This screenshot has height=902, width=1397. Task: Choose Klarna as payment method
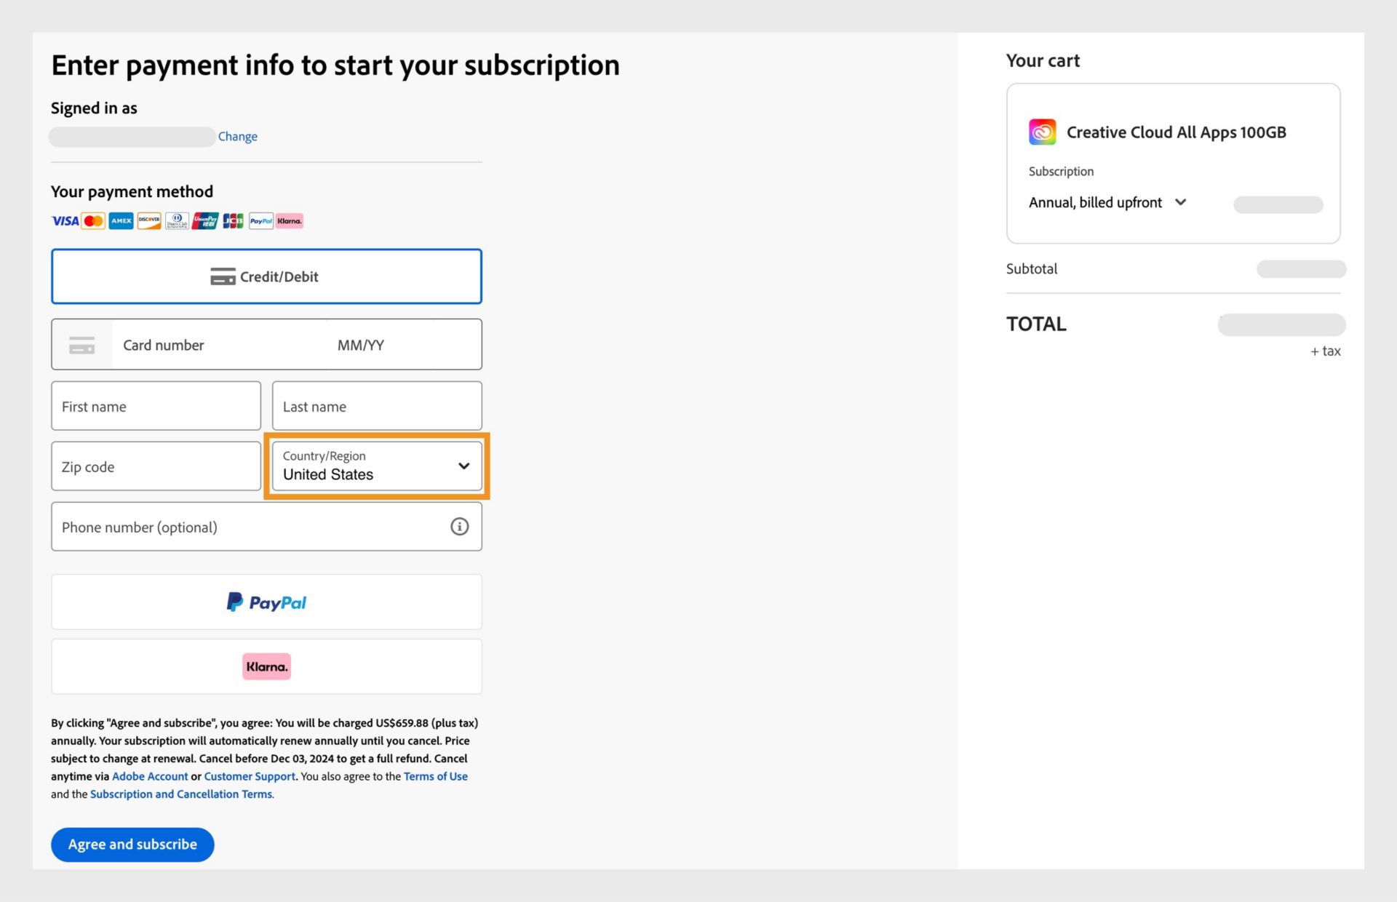pyautogui.click(x=266, y=666)
